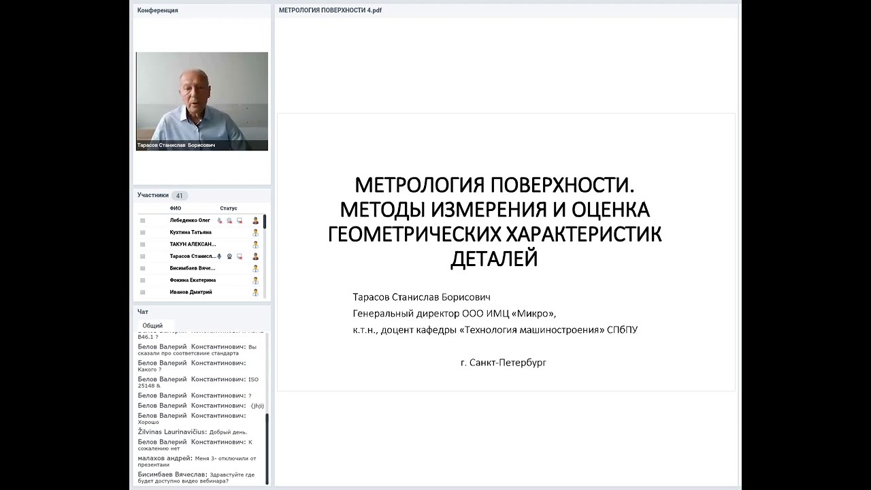Select participant Лебеденко Олег
871x490 pixels.
coord(190,220)
